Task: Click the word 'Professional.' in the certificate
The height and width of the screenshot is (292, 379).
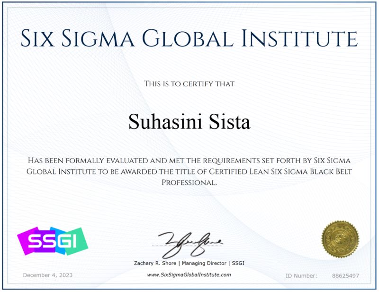Action: (189, 182)
